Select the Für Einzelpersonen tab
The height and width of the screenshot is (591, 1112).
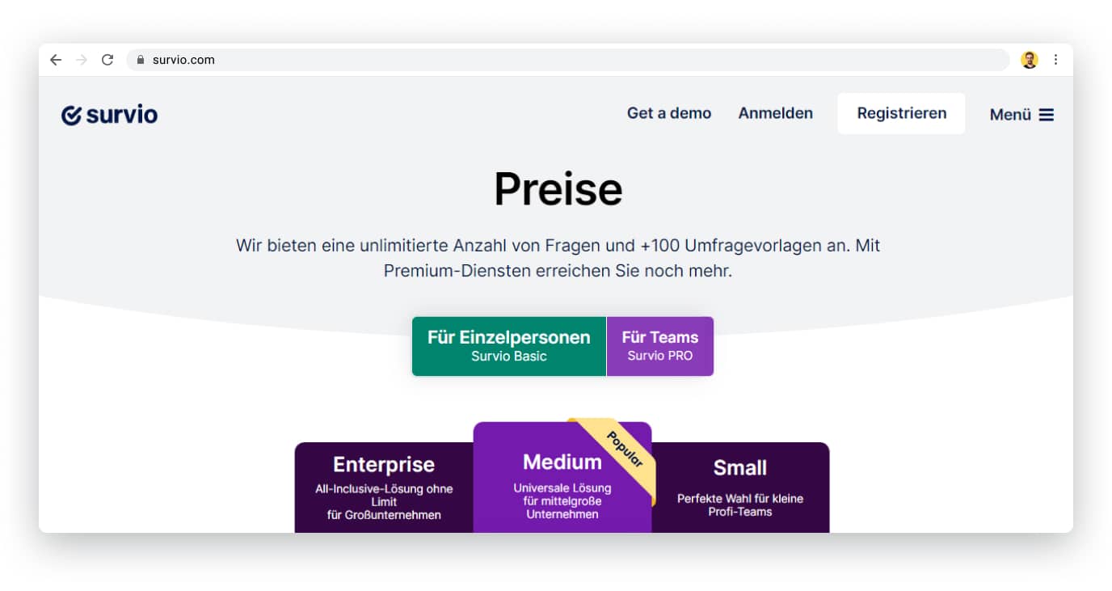coord(509,346)
